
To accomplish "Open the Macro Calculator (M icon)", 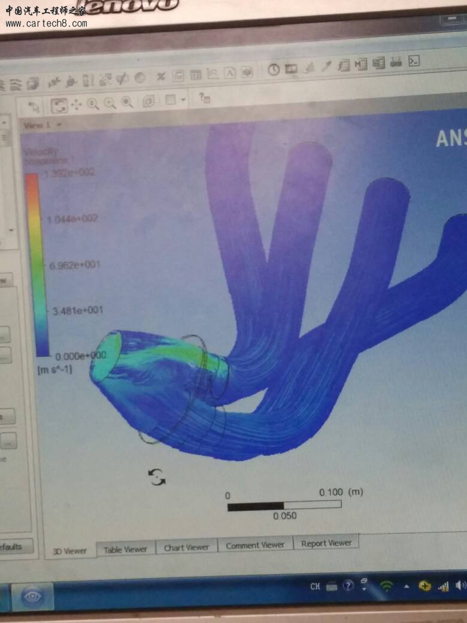I will coord(360,64).
